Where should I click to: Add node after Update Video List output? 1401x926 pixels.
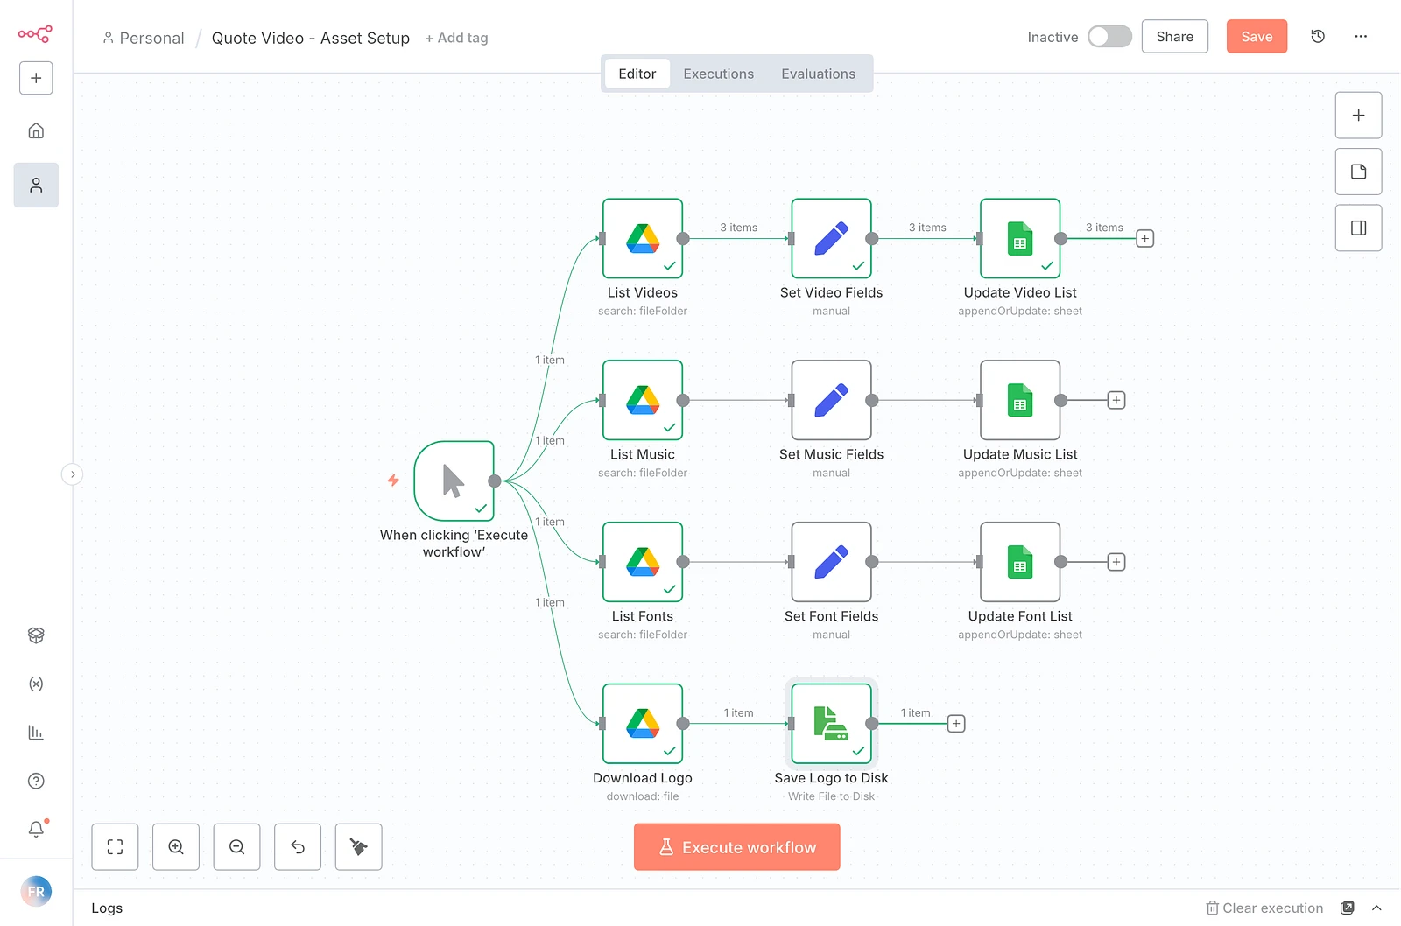(x=1144, y=239)
